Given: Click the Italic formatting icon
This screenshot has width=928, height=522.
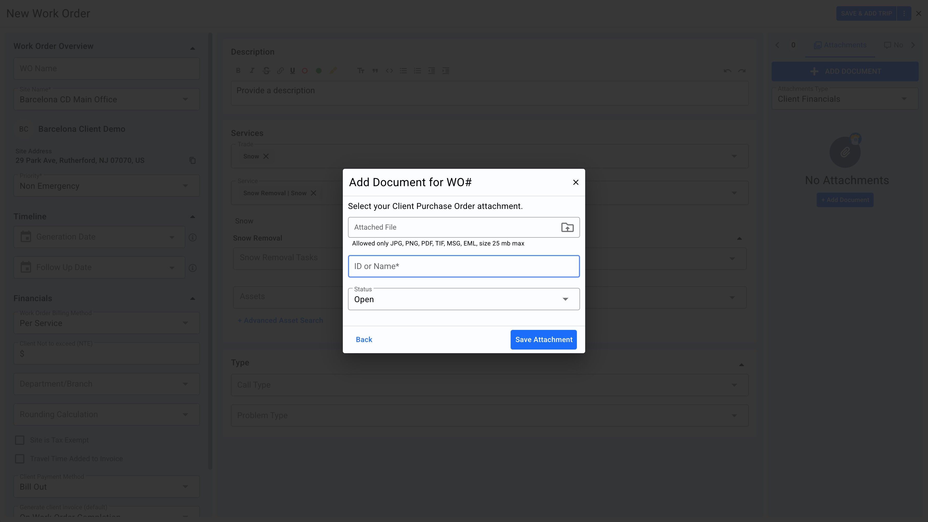Looking at the screenshot, I should point(252,71).
